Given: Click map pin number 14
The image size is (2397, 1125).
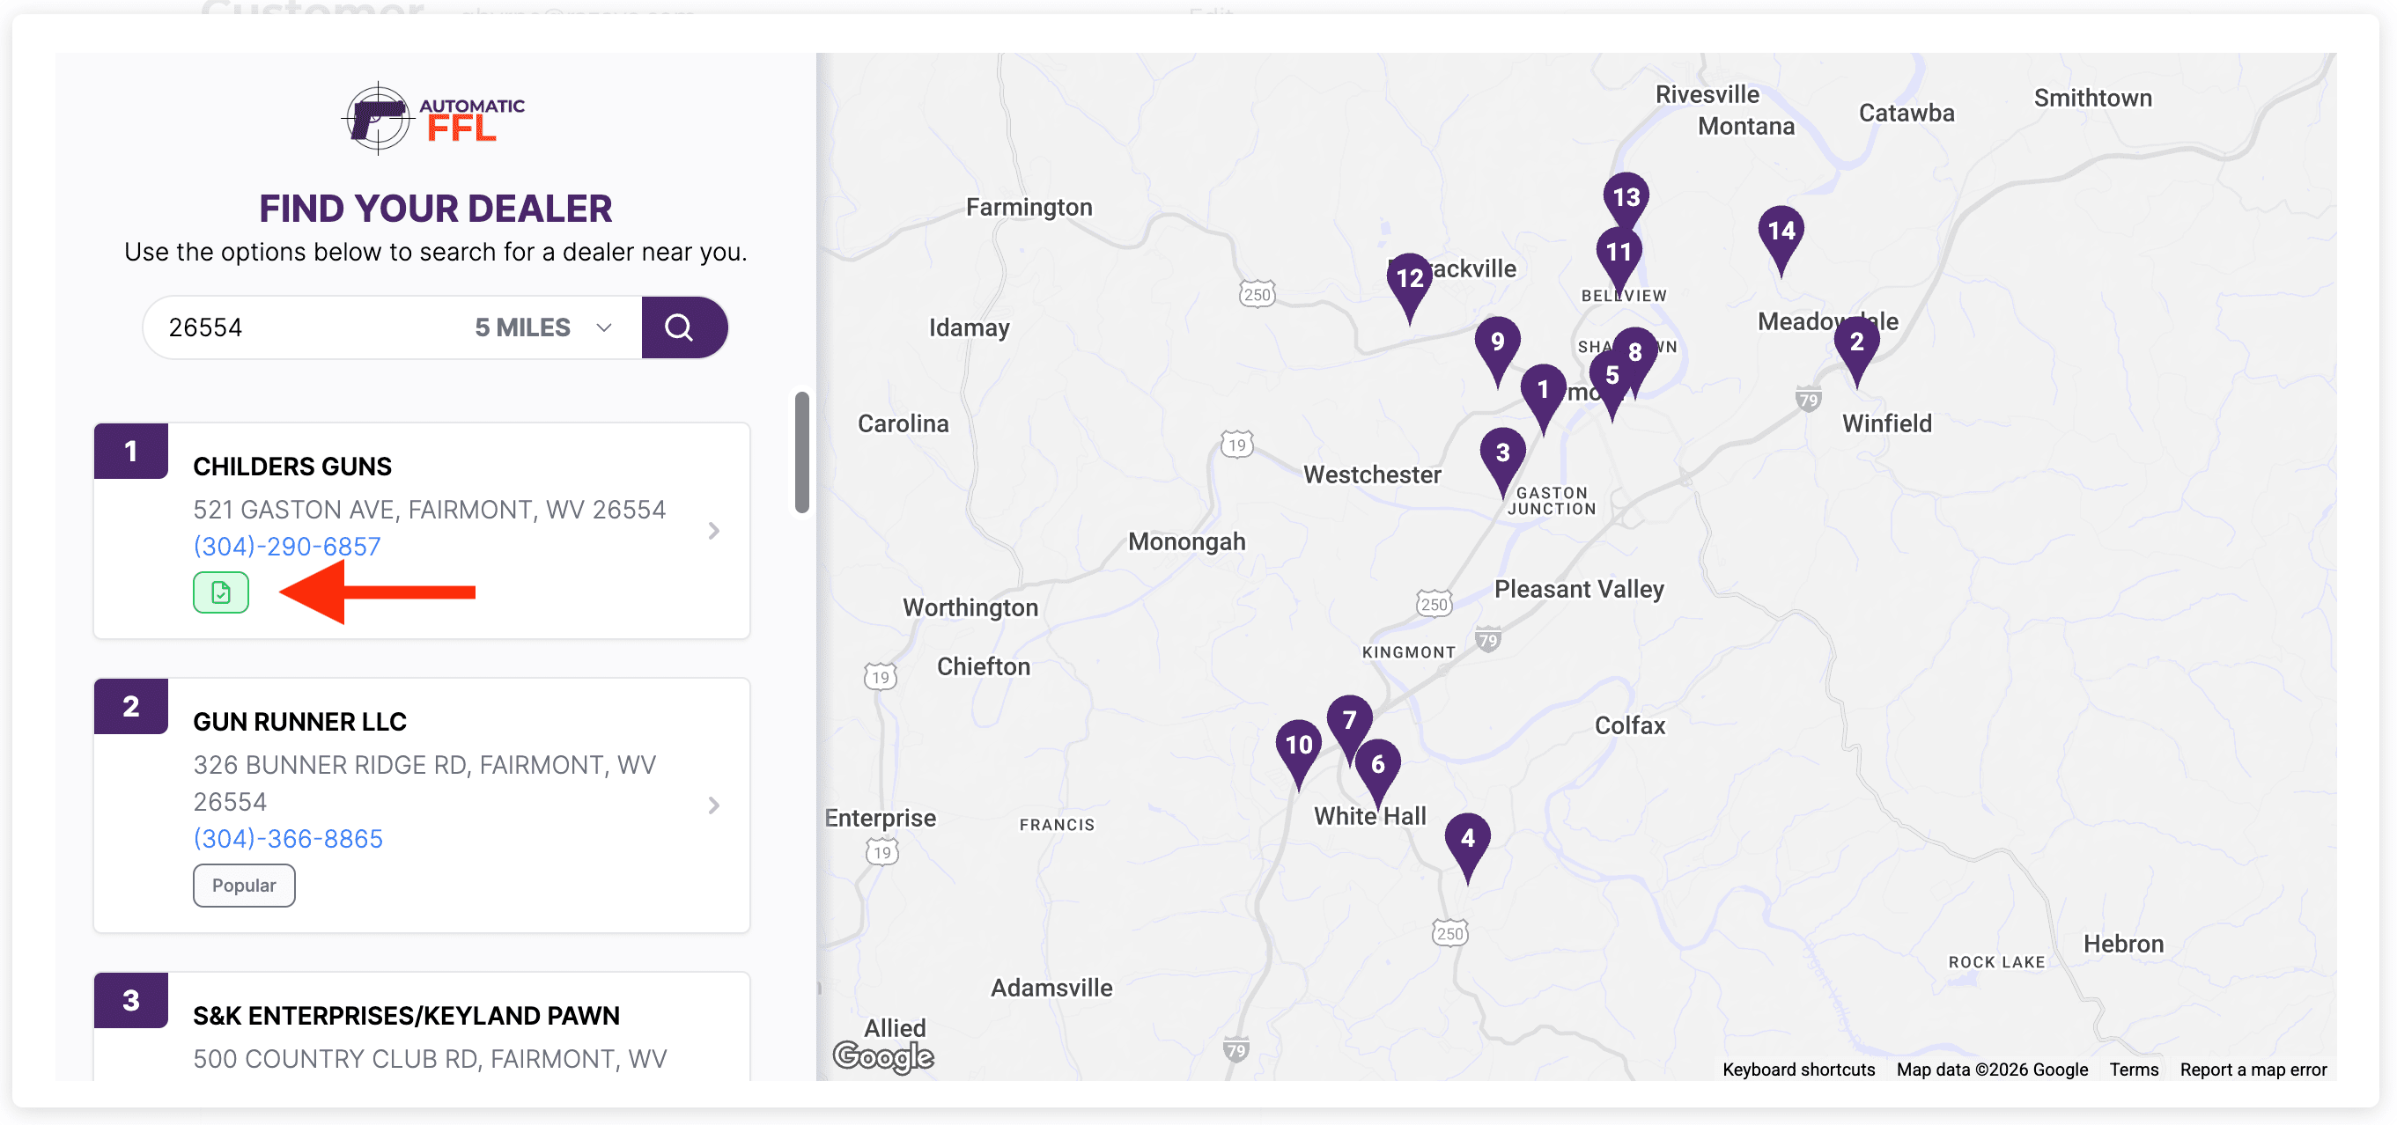Looking at the screenshot, I should click(x=1780, y=232).
